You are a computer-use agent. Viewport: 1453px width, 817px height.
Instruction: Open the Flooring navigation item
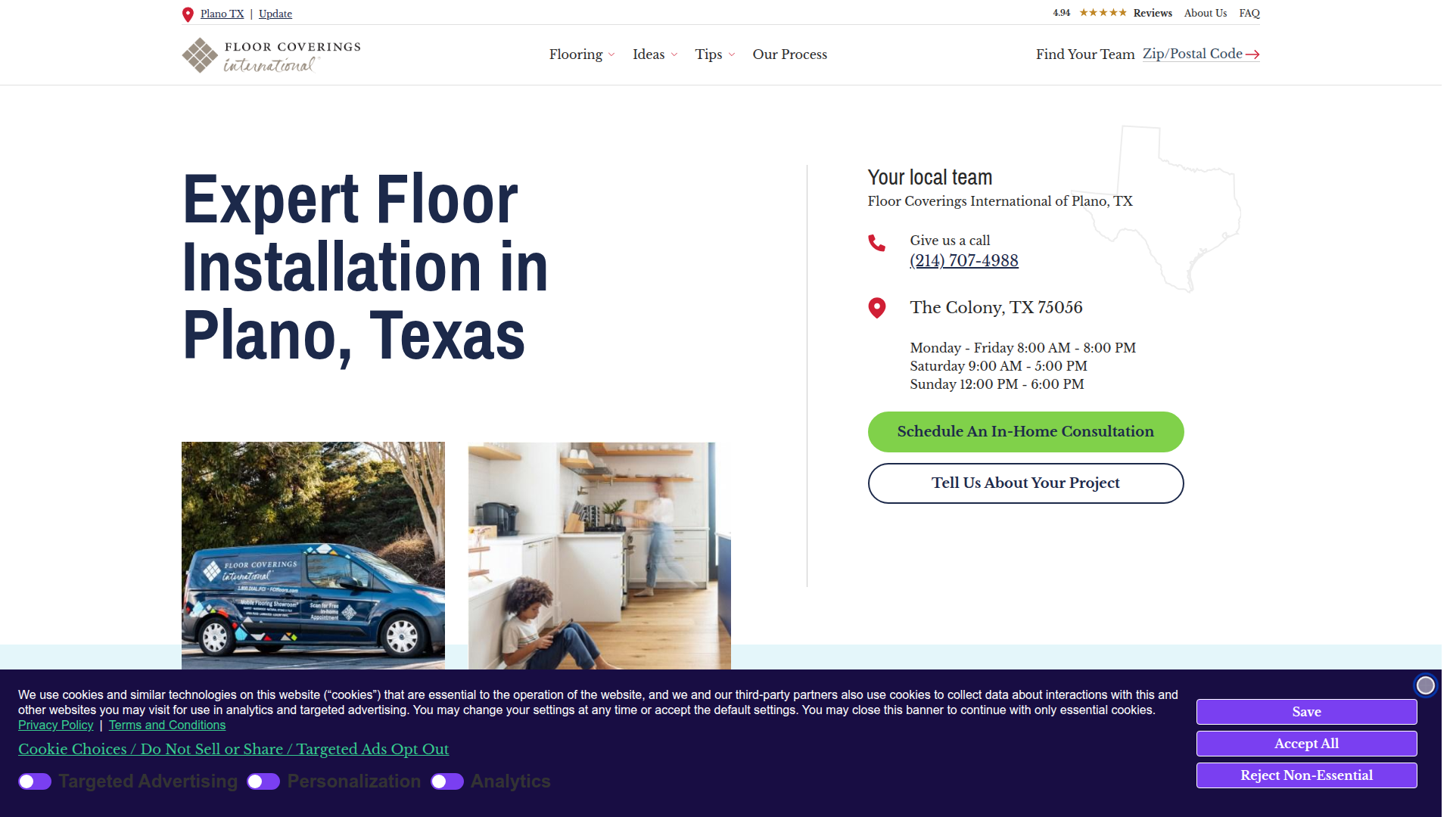click(576, 54)
